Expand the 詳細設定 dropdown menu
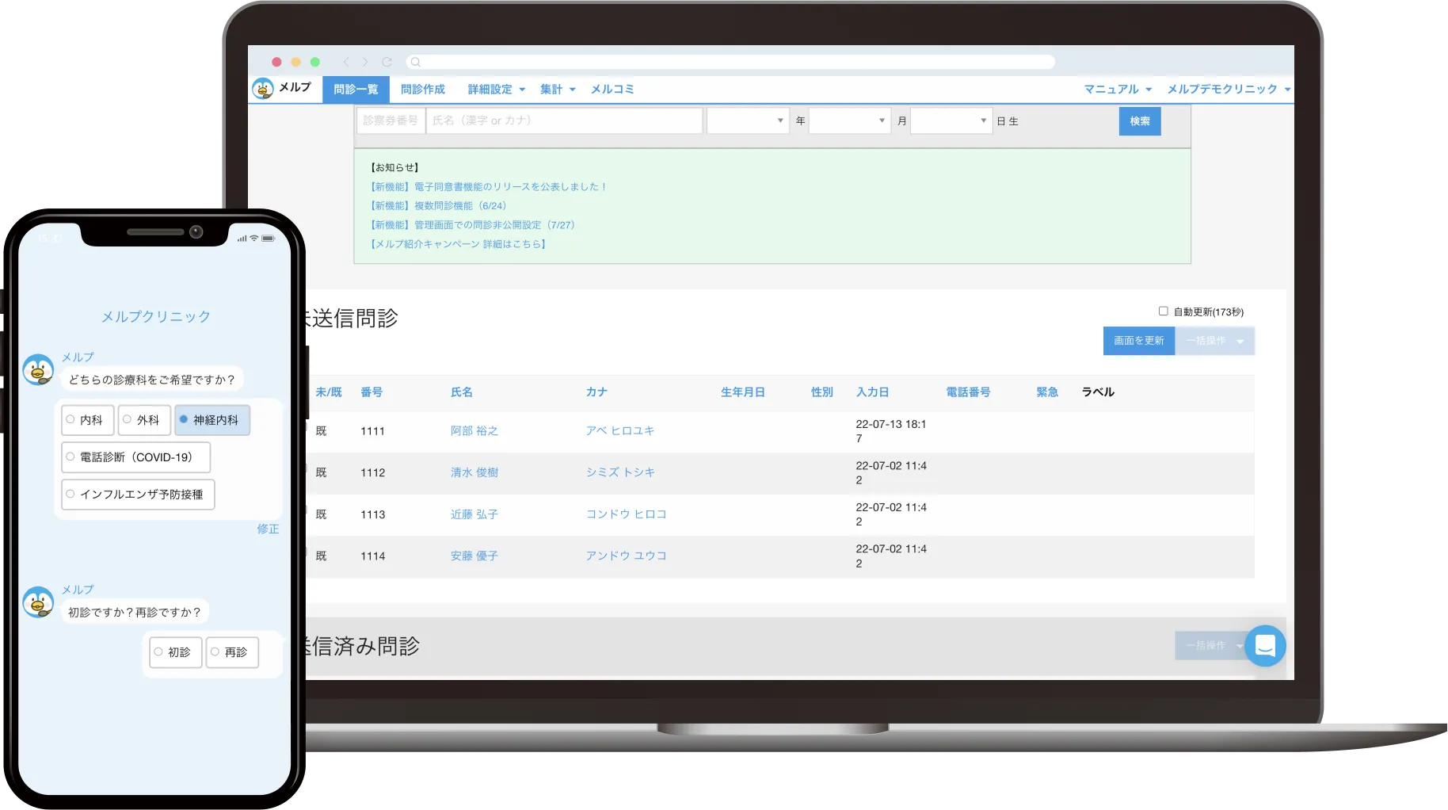Image resolution: width=1448 pixels, height=810 pixels. pyautogui.click(x=496, y=90)
